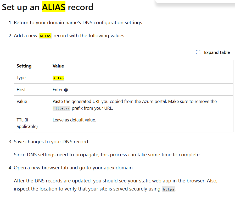
Task: Click the Expand table text button
Action: point(217,52)
